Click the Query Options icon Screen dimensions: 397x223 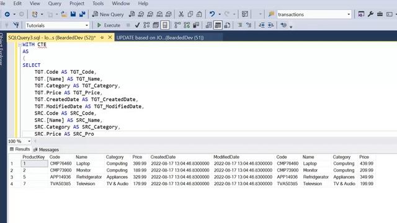point(156,25)
